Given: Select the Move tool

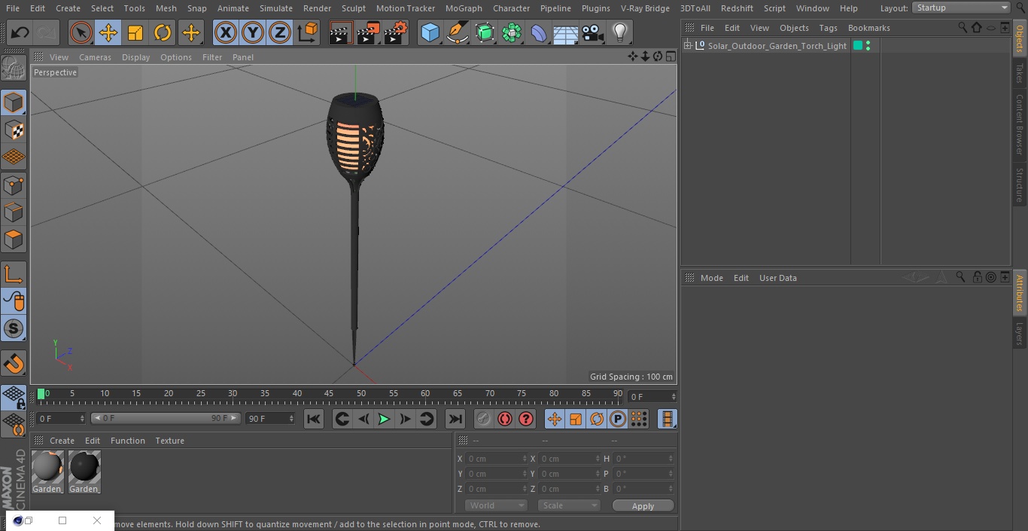Looking at the screenshot, I should pos(108,32).
